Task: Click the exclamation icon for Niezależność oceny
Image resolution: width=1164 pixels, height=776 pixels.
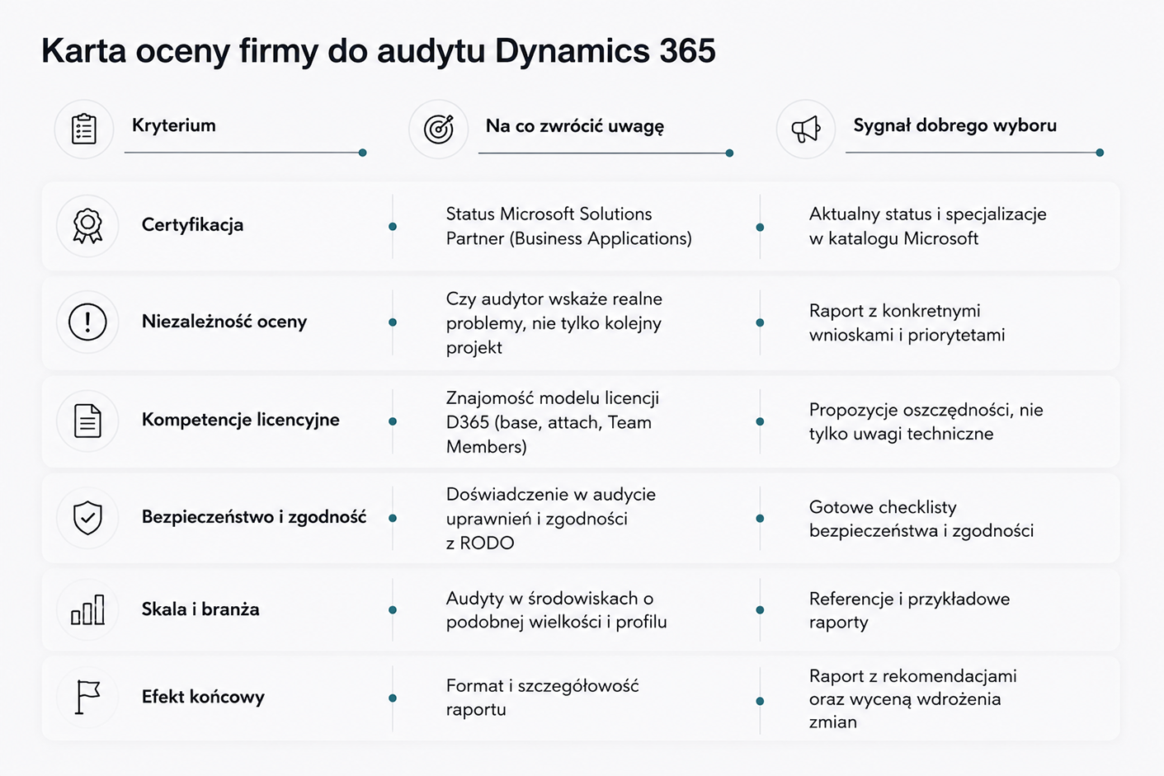Action: 87,322
